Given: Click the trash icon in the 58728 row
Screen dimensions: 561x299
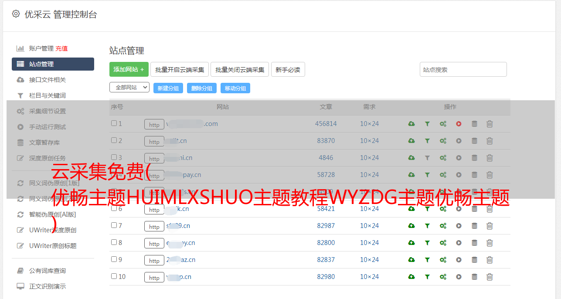Looking at the screenshot, I should tap(490, 175).
